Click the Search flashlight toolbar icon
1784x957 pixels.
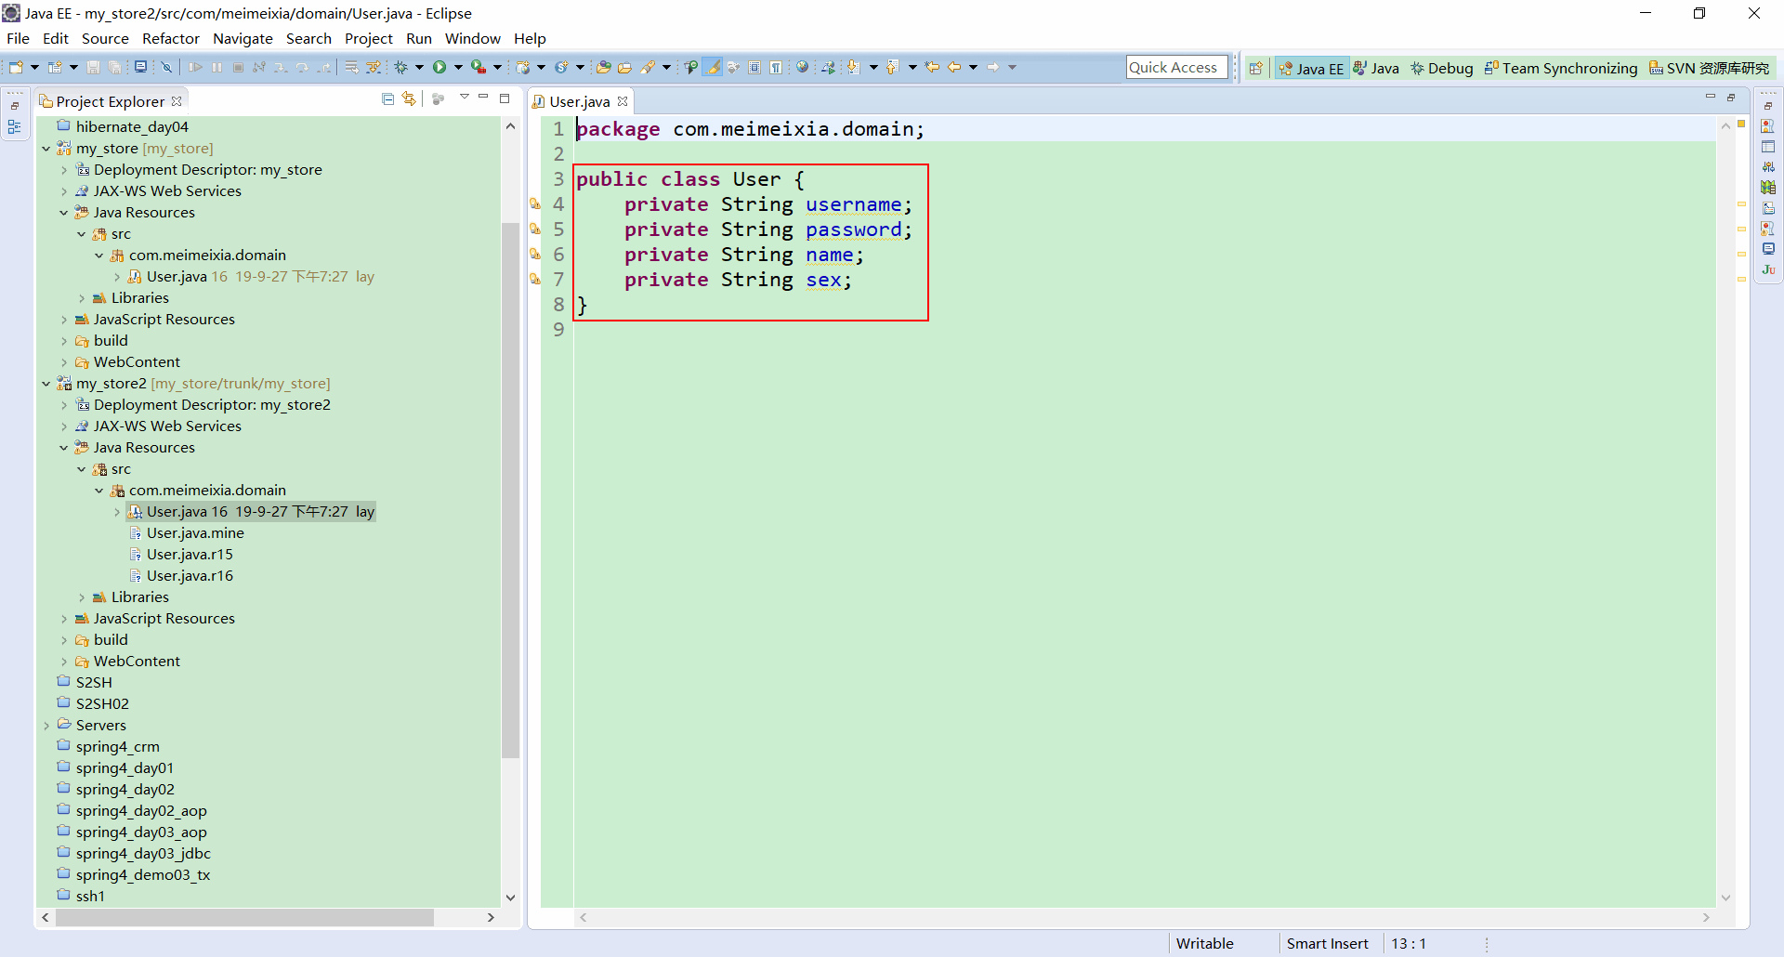(648, 67)
